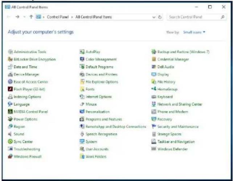Open RemoteApp and Desktop Connections link
The image size is (233, 181).
116,126
